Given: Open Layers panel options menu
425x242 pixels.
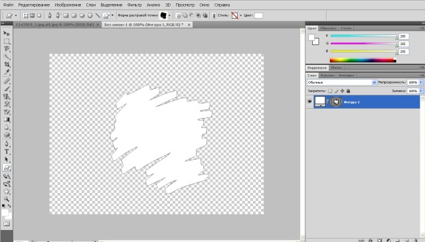Looking at the screenshot, I should coord(422,76).
